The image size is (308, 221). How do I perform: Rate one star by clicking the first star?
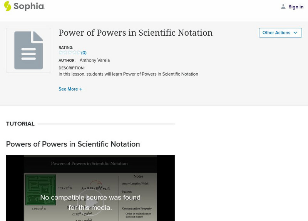pyautogui.click(x=60, y=52)
